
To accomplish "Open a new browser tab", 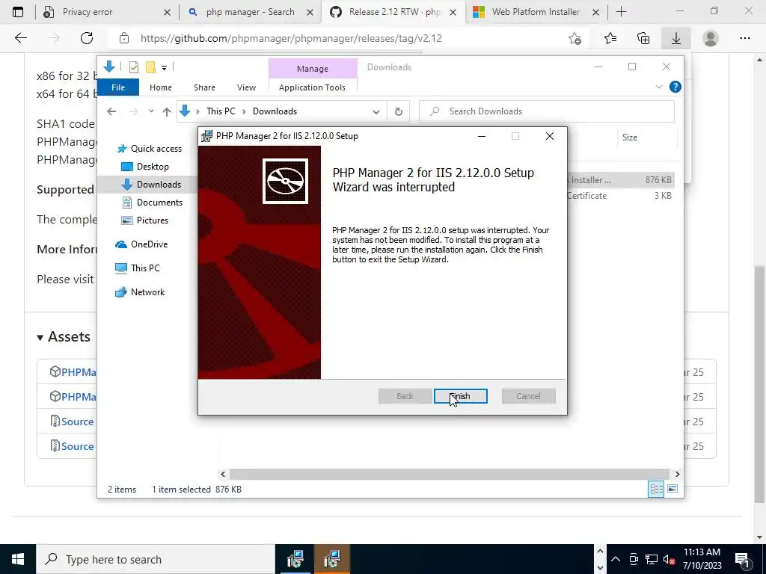I will coord(621,12).
